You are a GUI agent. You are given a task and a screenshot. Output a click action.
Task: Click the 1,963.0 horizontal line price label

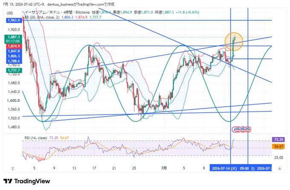pos(14,20)
